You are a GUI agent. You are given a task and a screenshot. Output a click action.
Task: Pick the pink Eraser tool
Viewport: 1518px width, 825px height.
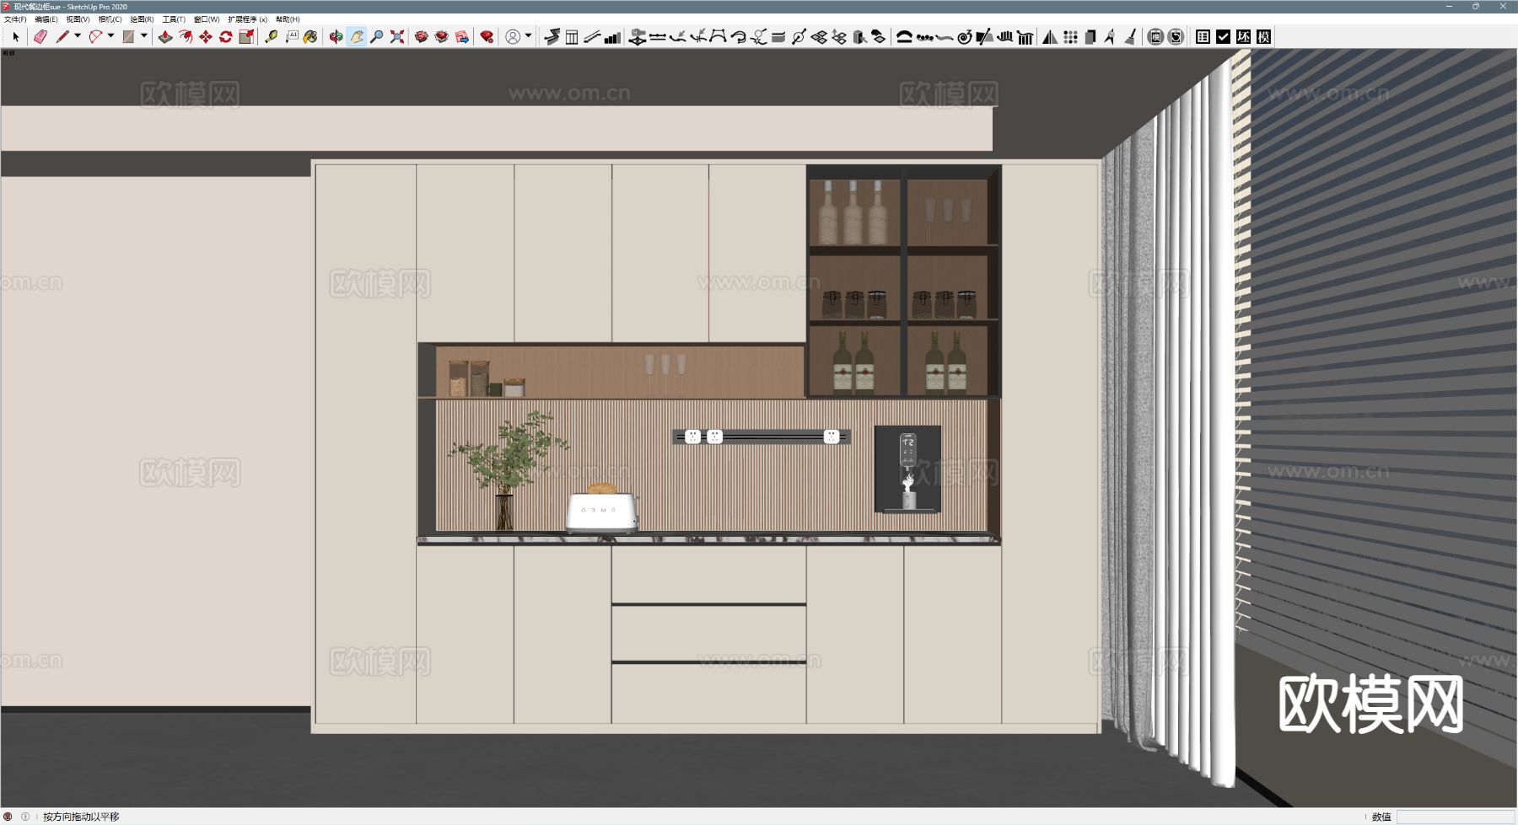tap(40, 36)
